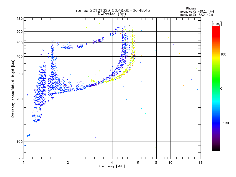The width and height of the screenshot is (236, 177).
Task: Click the 'Stationary phase Virtual Height [km]' label
Action: tap(13, 88)
